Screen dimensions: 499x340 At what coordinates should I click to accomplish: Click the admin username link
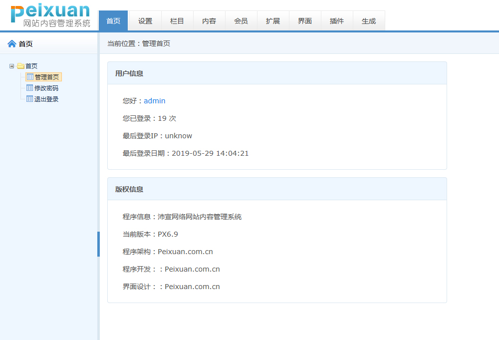155,101
